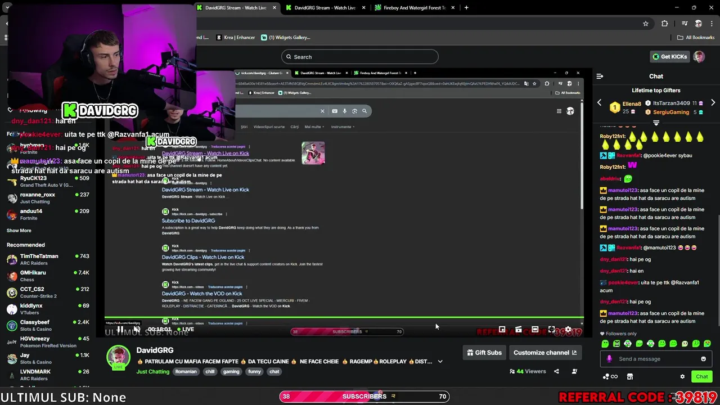Collapse the chat panel icon
Viewport: 720px width, 405px height.
[x=600, y=76]
